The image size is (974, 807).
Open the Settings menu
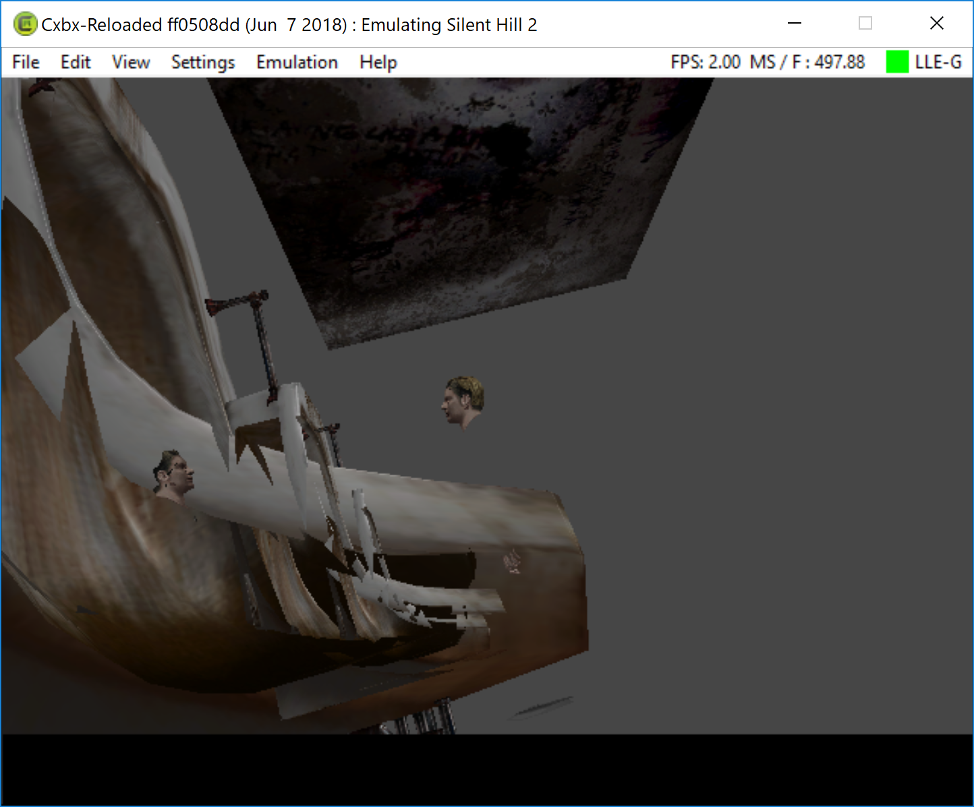tap(203, 62)
